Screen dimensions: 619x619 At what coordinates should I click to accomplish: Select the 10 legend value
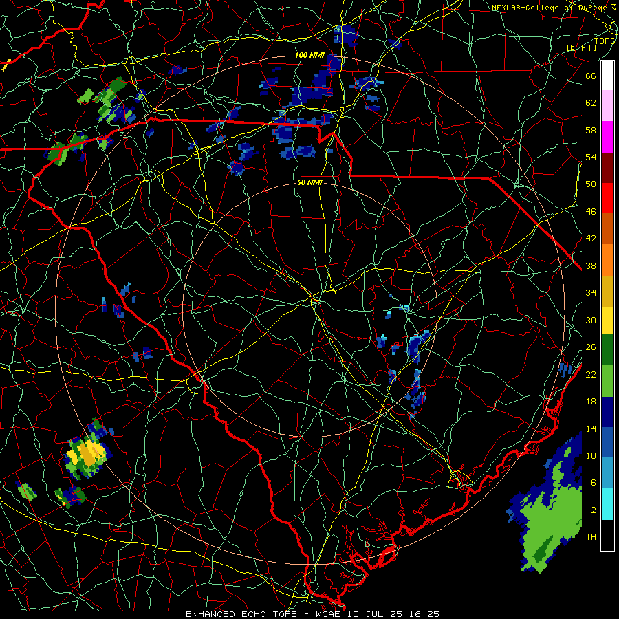pos(591,455)
